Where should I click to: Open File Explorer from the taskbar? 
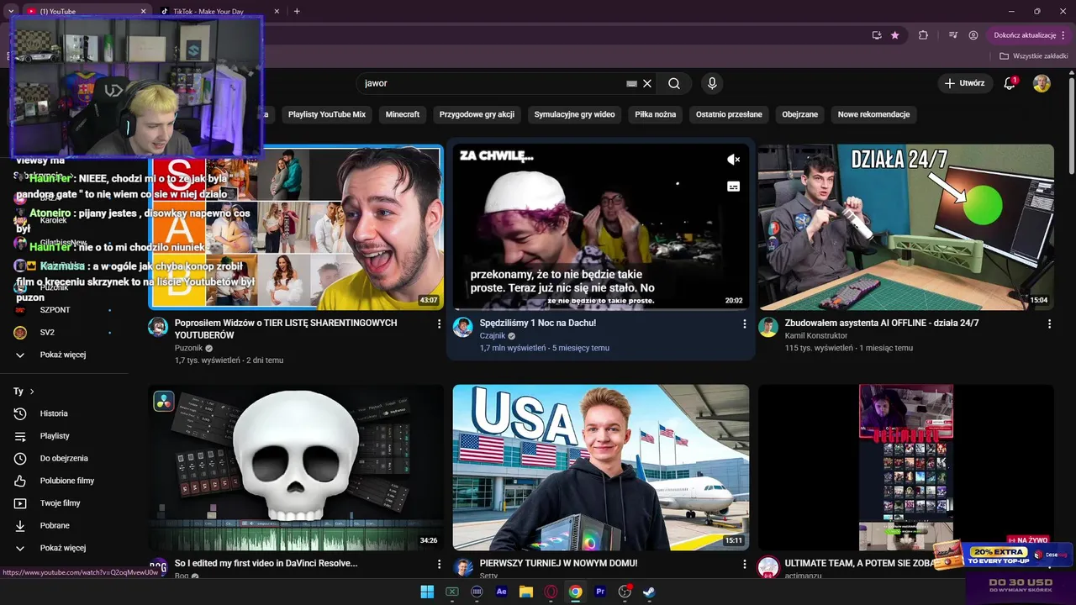point(526,592)
